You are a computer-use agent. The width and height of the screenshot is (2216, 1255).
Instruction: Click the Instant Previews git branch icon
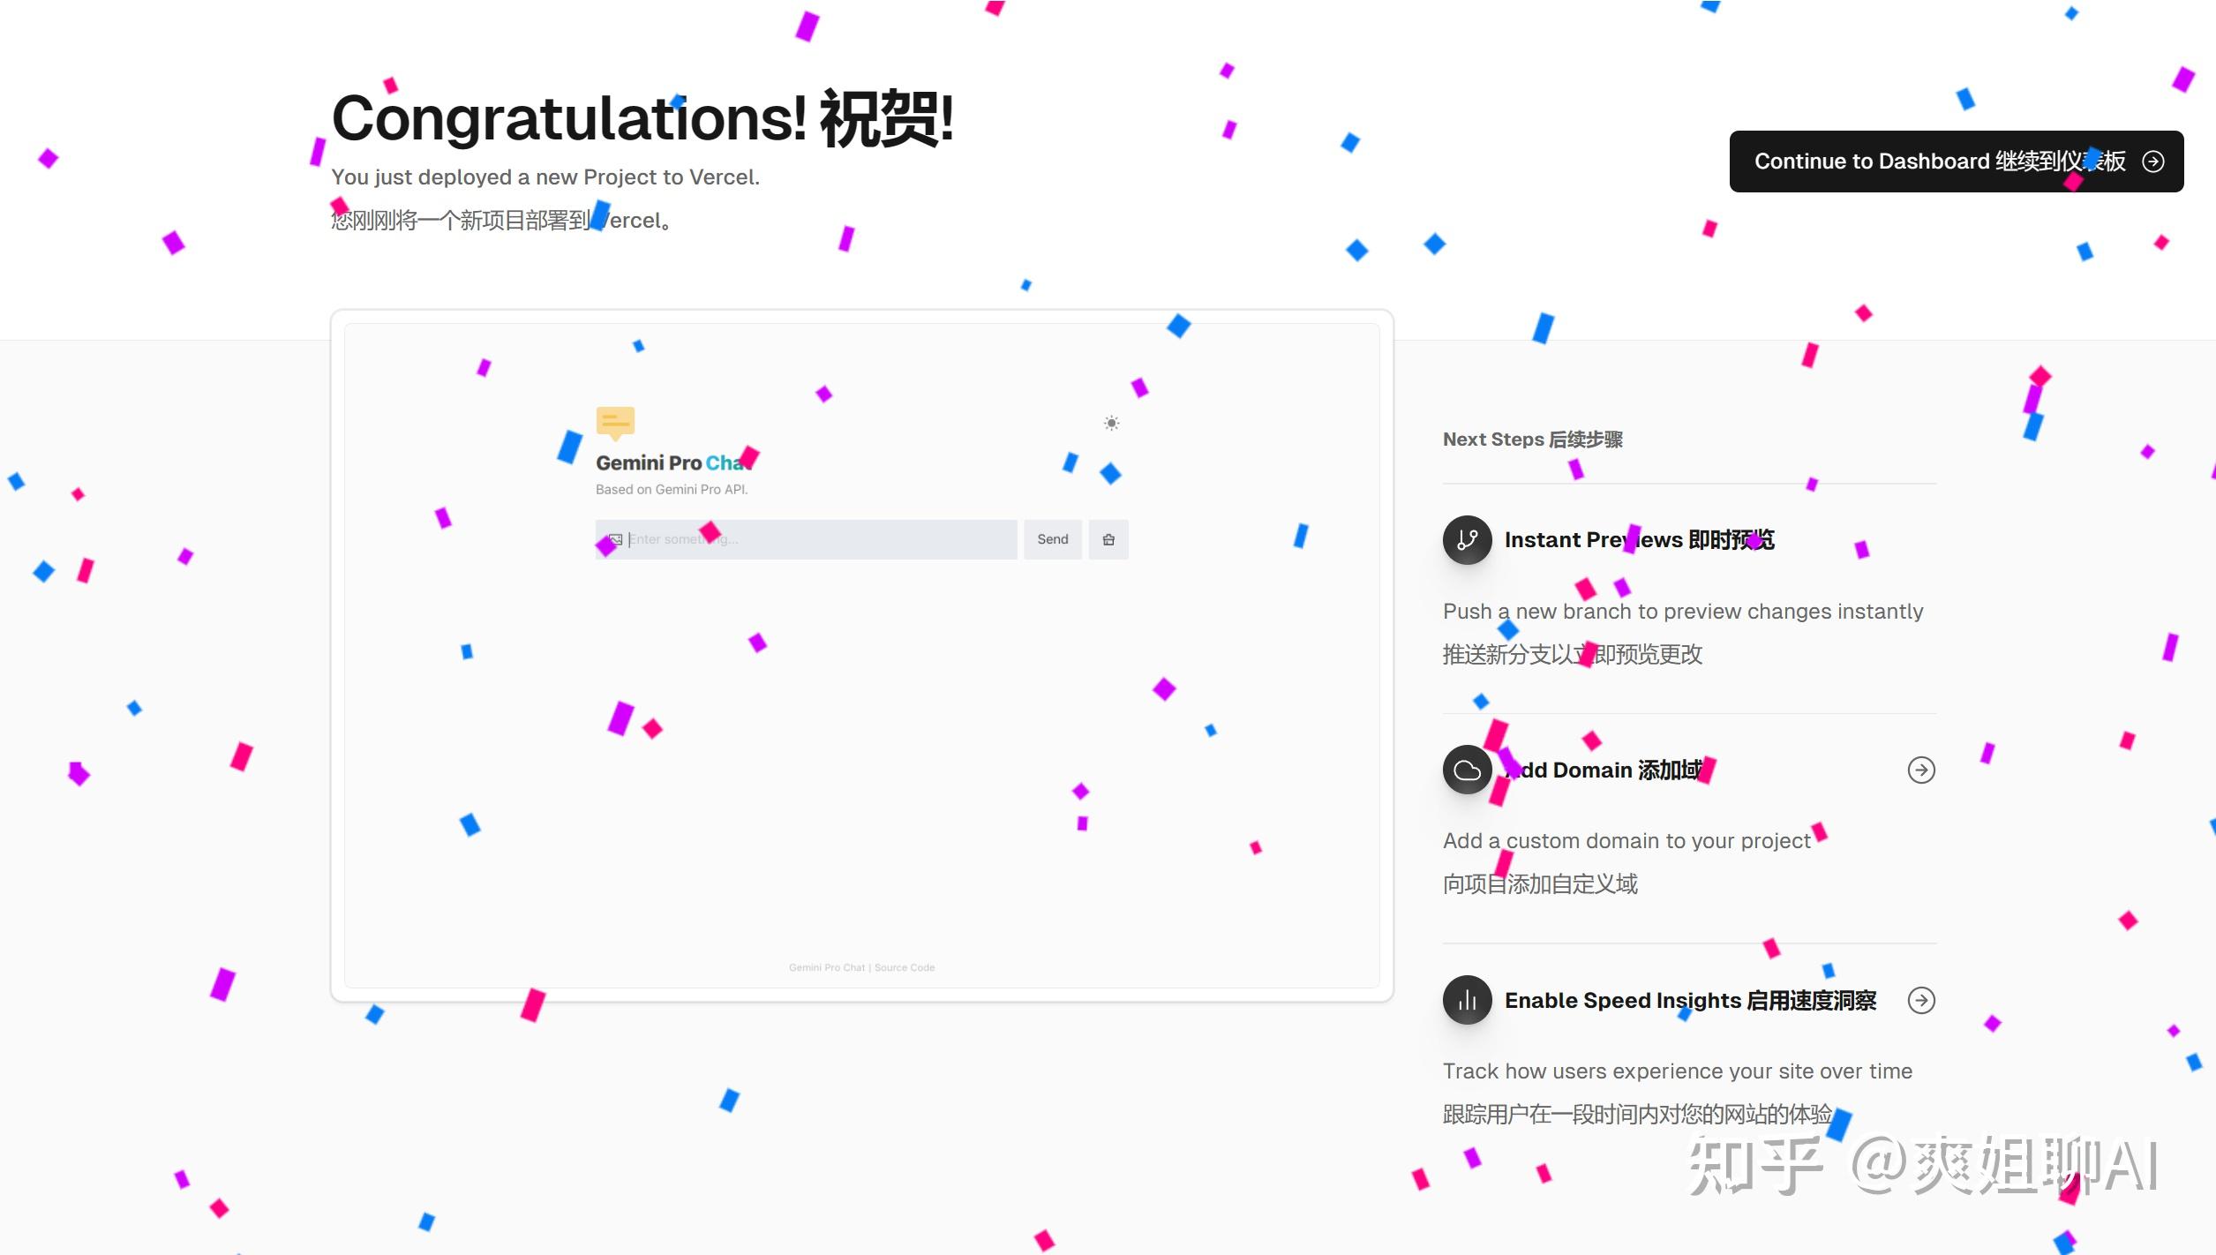point(1467,540)
